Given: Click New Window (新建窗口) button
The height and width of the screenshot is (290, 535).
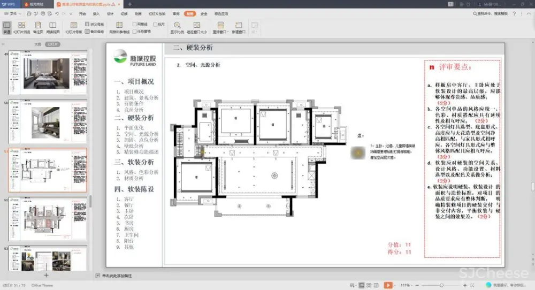Looking at the screenshot, I should tap(239, 27).
